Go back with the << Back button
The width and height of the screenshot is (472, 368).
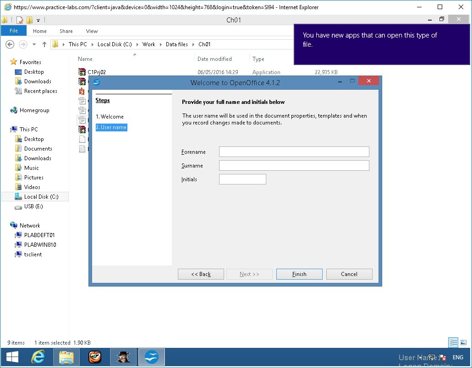[201, 274]
